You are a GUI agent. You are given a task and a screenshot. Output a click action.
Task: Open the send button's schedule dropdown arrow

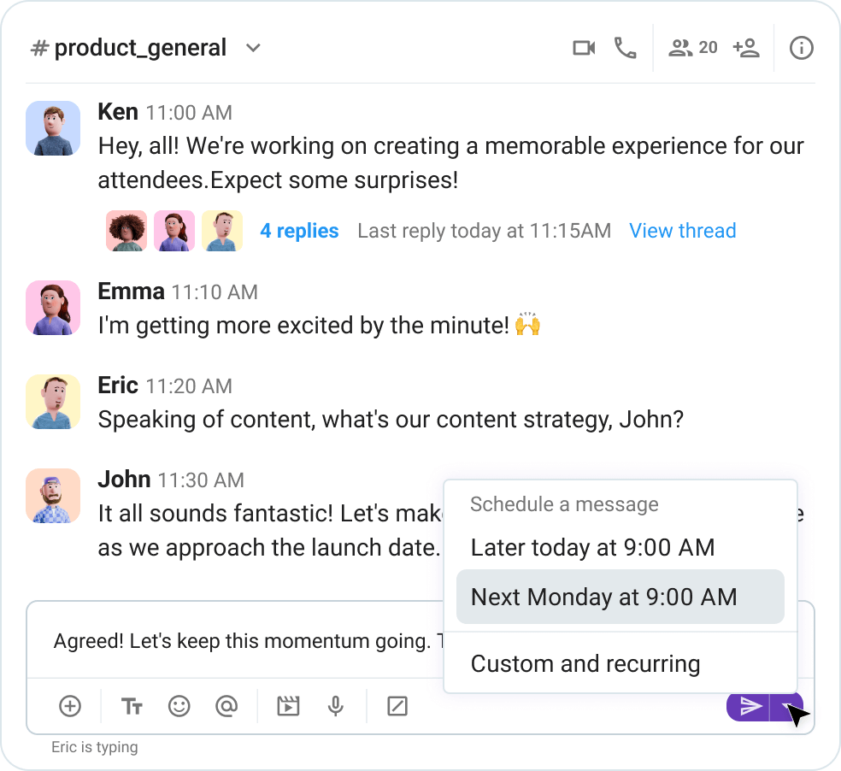(788, 706)
